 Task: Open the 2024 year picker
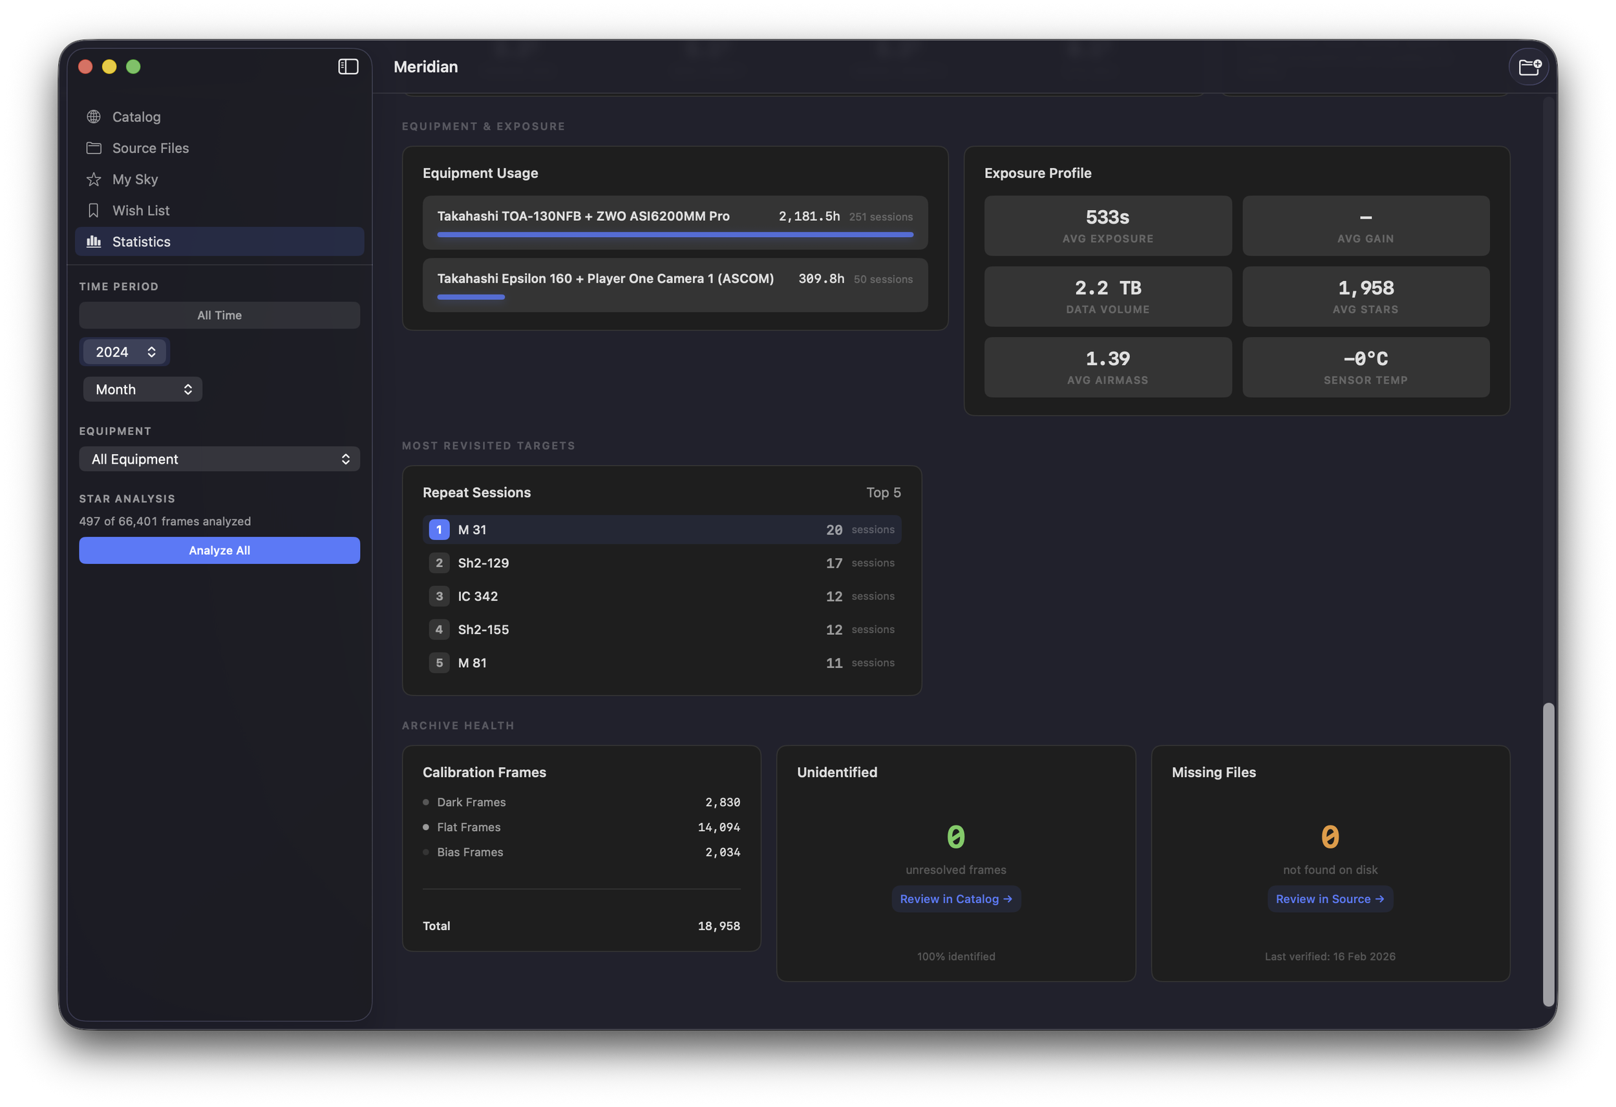pyautogui.click(x=125, y=351)
